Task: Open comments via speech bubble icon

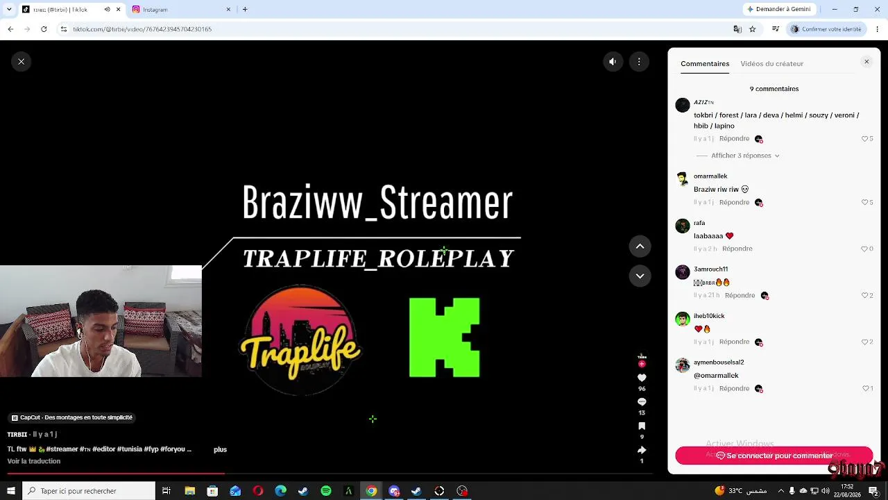Action: 642,402
